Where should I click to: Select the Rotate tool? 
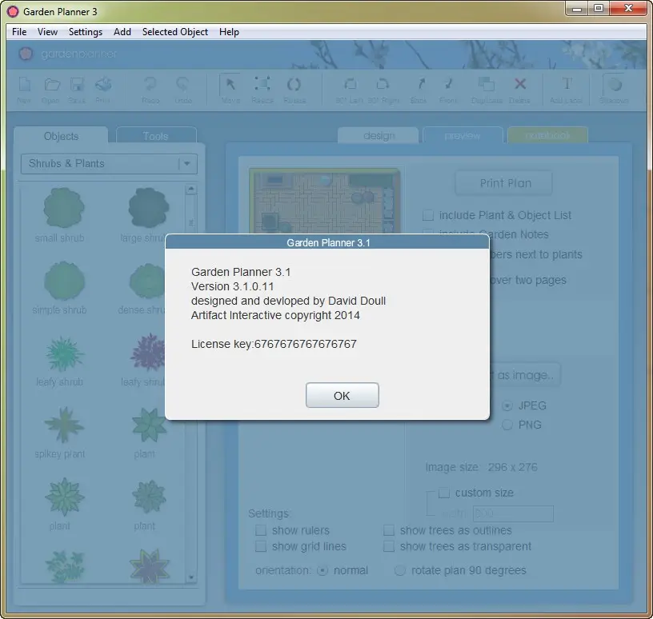tap(294, 85)
